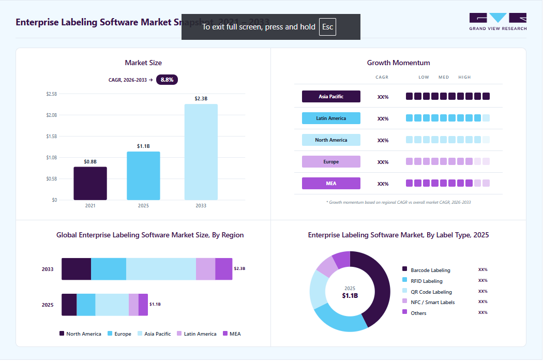Click the QR Code Labeling legend text
Viewport: 543px width, 362px height.
[x=431, y=292]
